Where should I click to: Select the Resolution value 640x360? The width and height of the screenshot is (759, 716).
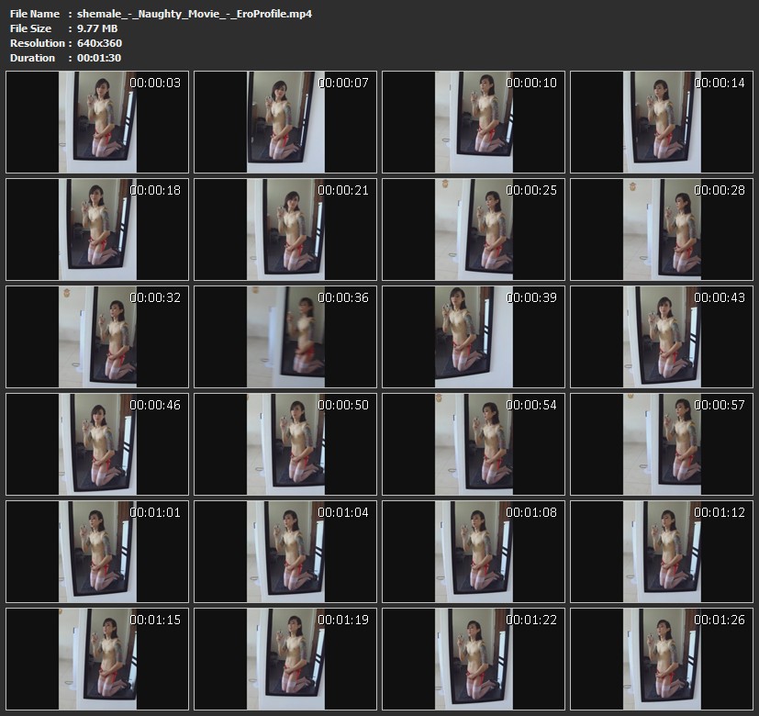99,43
